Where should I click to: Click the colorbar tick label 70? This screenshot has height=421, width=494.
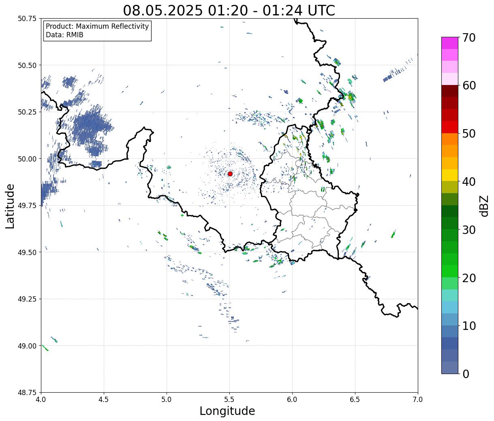click(x=469, y=38)
